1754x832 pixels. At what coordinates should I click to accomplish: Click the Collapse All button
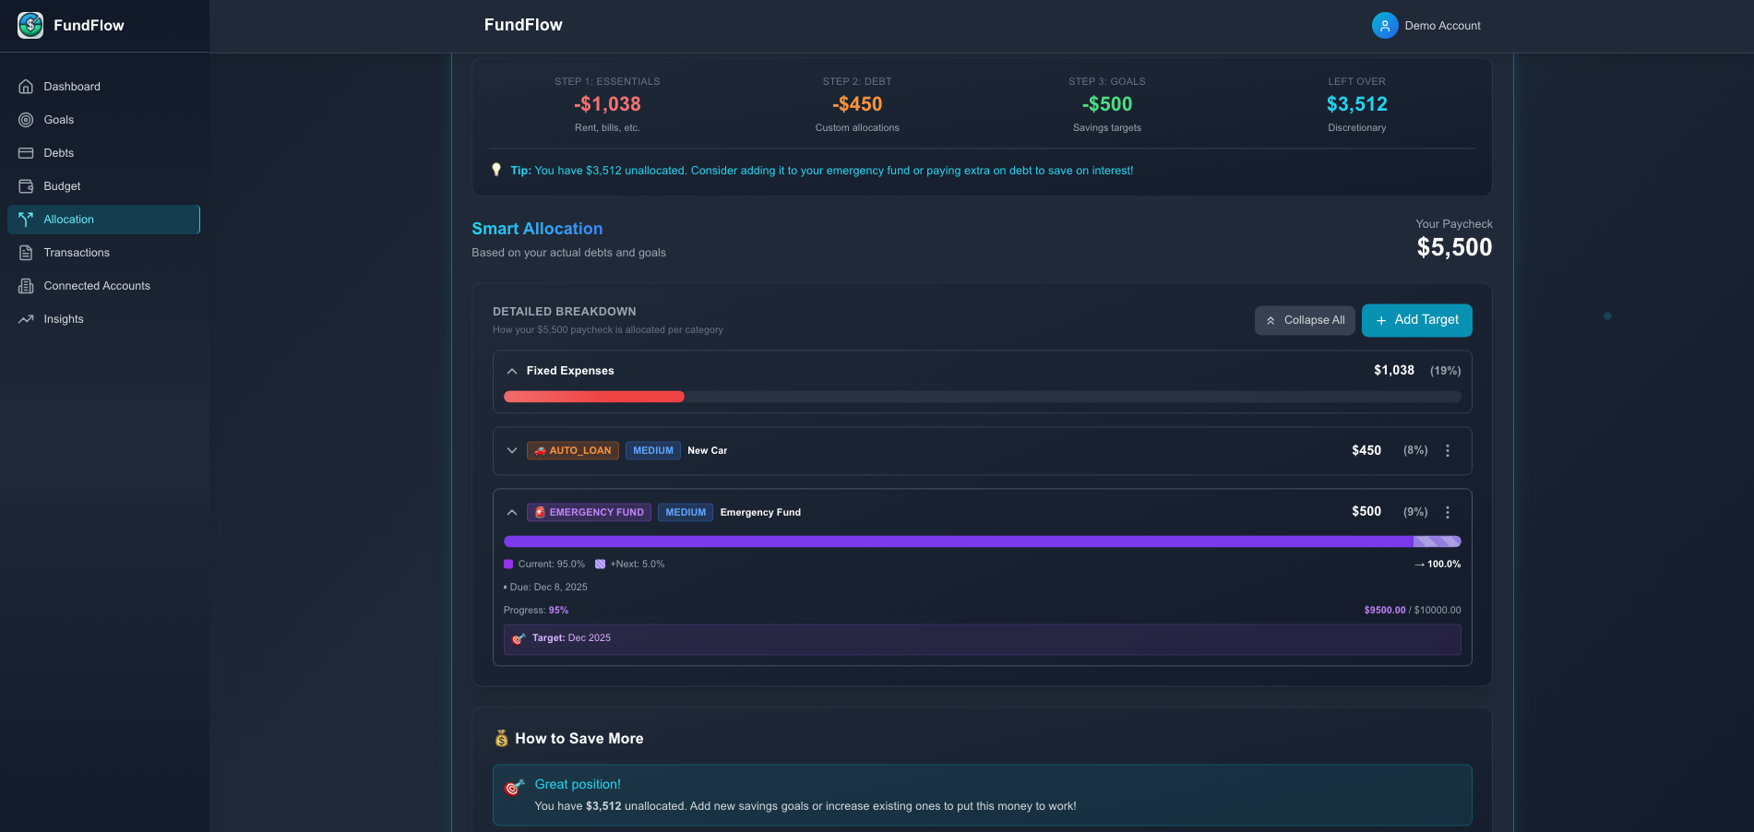[x=1305, y=320]
